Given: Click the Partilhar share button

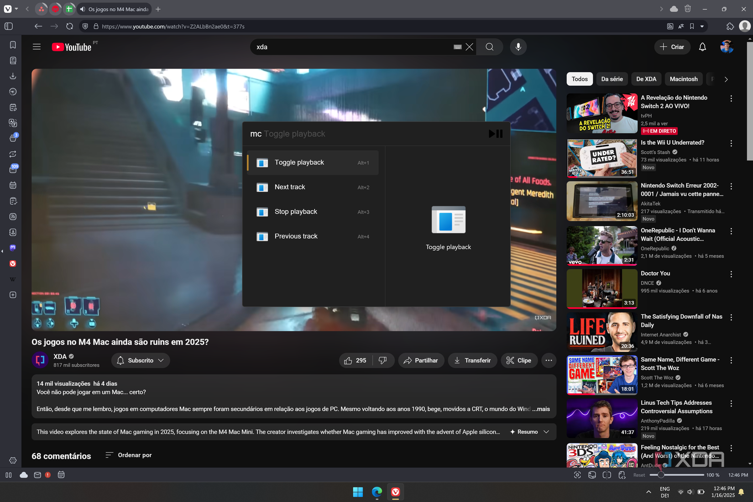Looking at the screenshot, I should pyautogui.click(x=421, y=361).
